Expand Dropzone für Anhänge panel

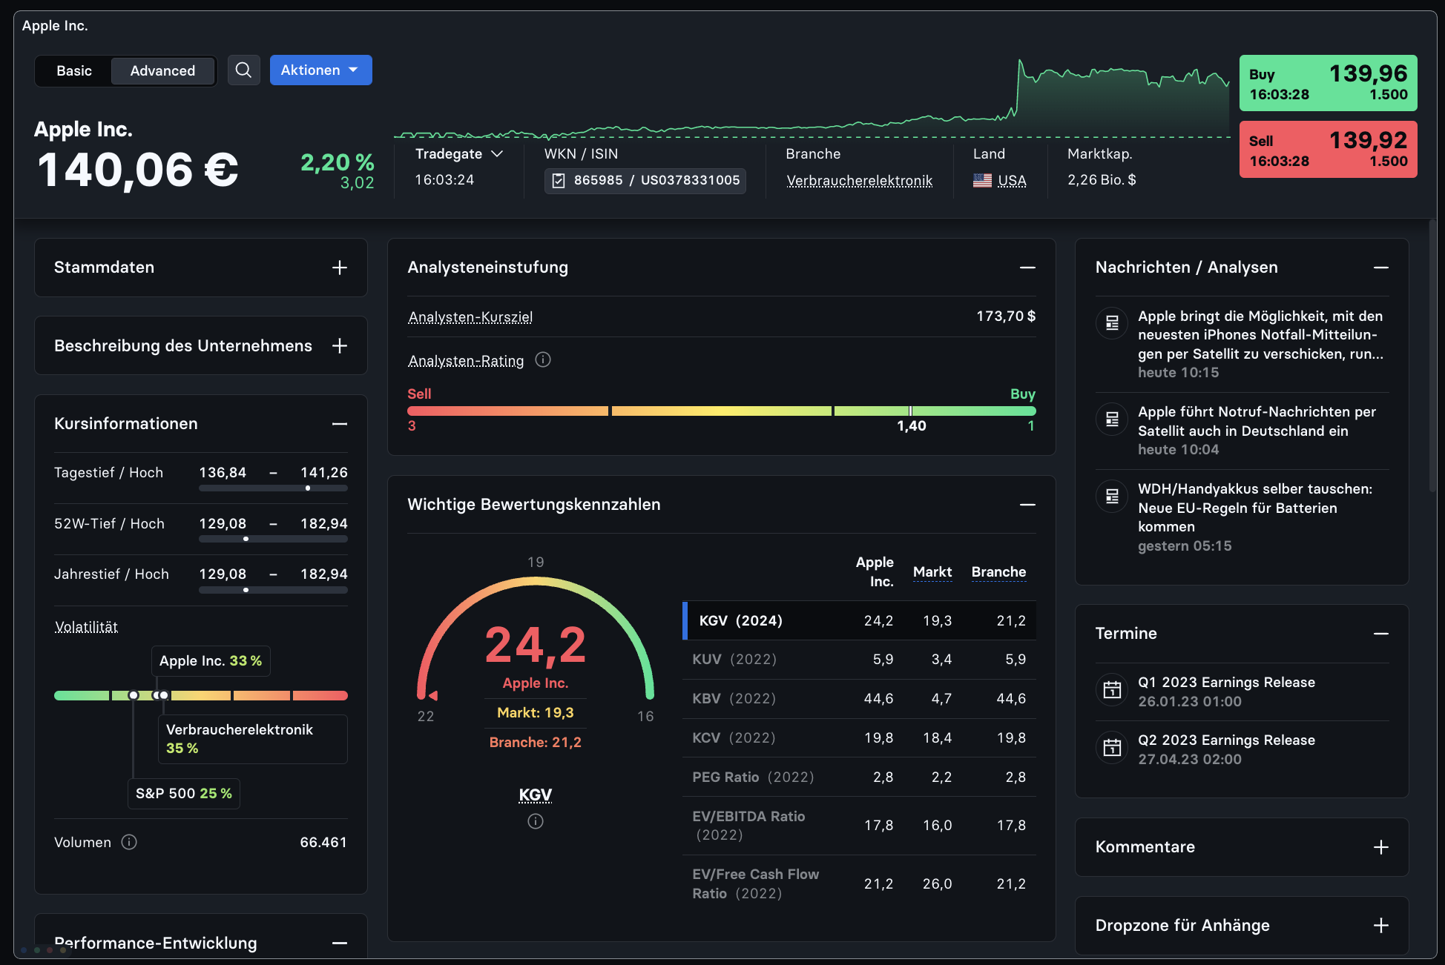(x=1380, y=926)
